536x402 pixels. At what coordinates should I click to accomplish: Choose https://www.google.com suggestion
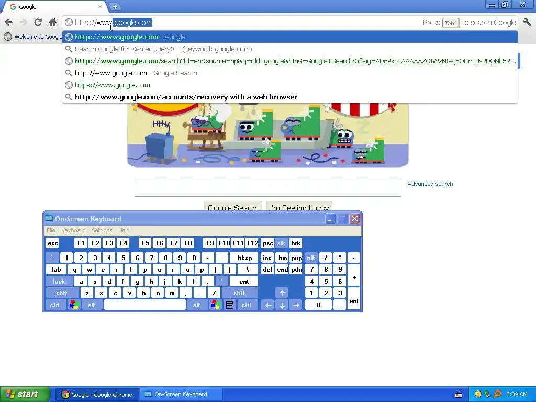click(290, 85)
